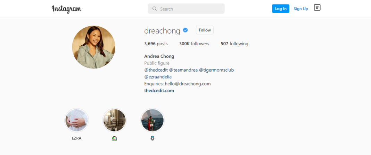Click the blue verified badge
The width and height of the screenshot is (371, 155).
[185, 30]
